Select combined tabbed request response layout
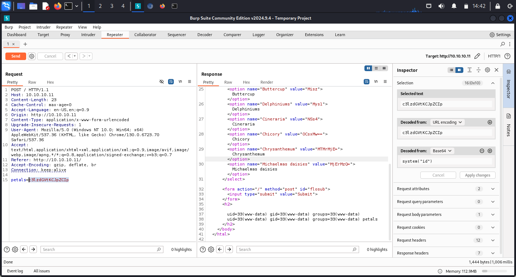The height and width of the screenshot is (277, 516). click(x=384, y=68)
